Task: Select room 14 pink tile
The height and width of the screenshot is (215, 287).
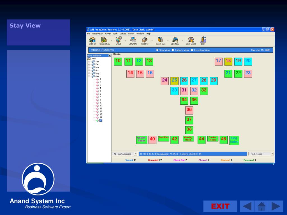Action: [x=130, y=74]
